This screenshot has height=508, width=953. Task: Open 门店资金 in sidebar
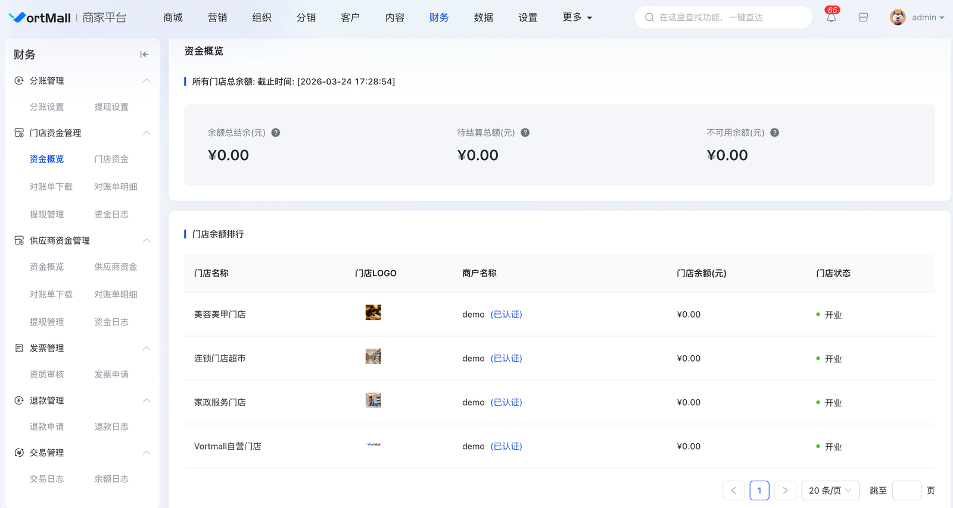click(111, 159)
